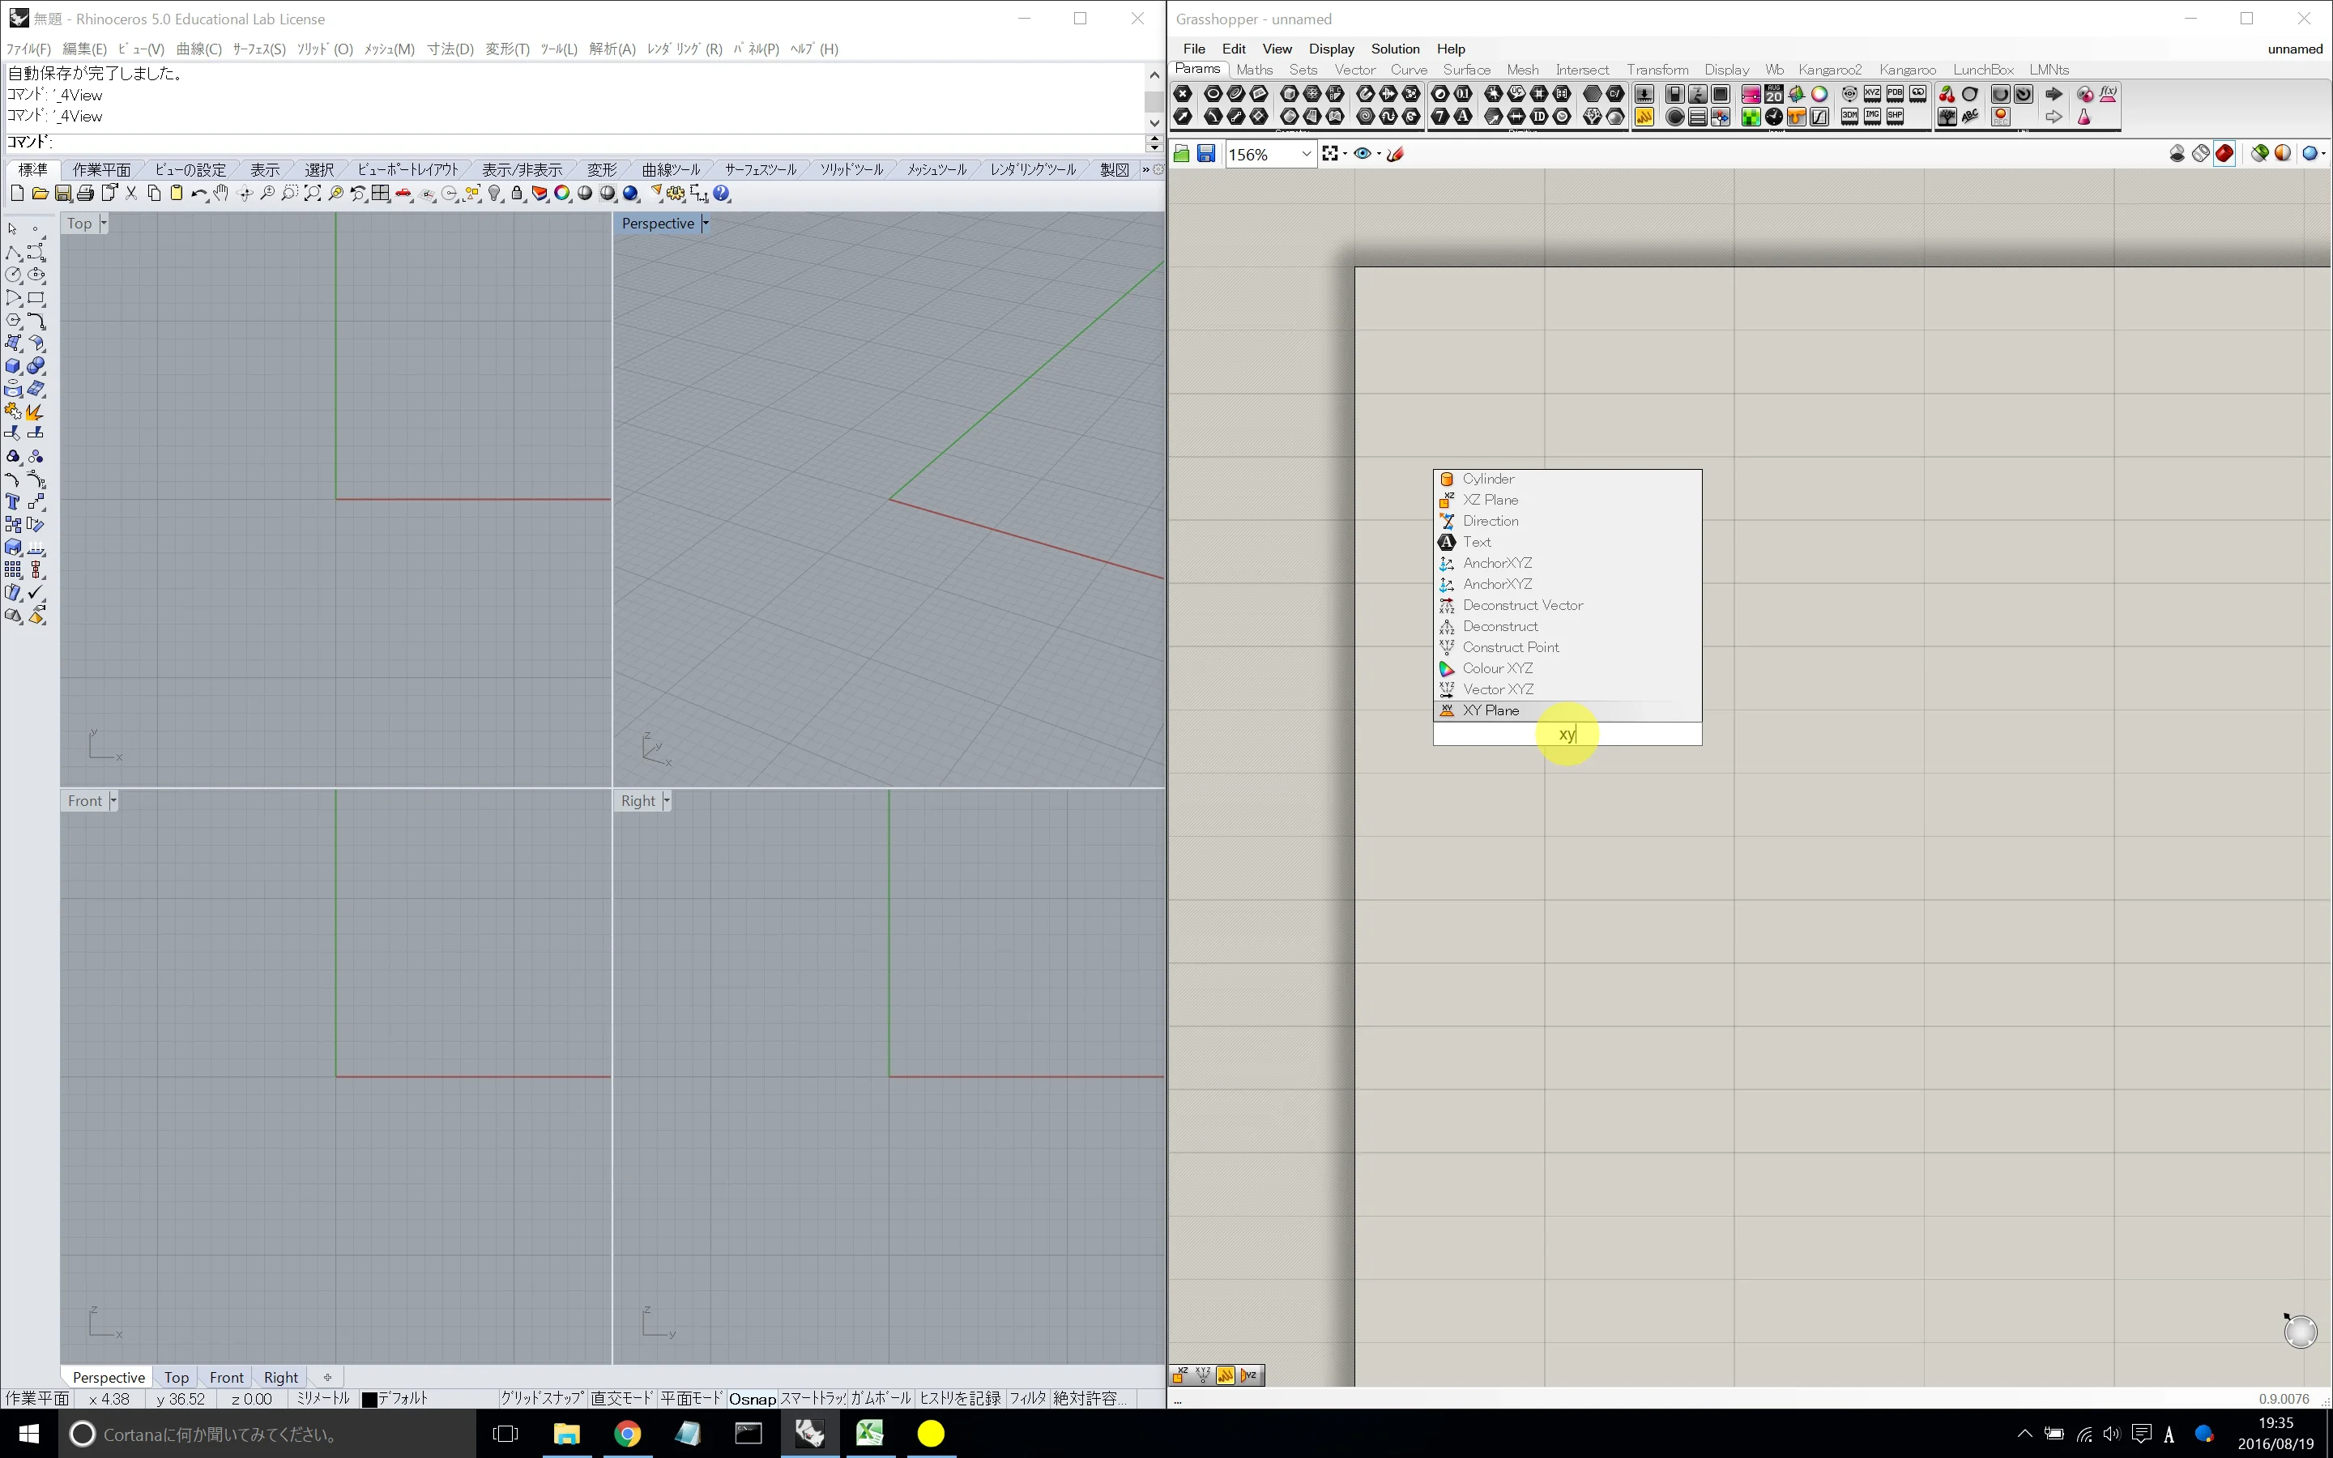The height and width of the screenshot is (1458, 2333).
Task: Choose Construct Point in the search list
Action: (1567, 647)
